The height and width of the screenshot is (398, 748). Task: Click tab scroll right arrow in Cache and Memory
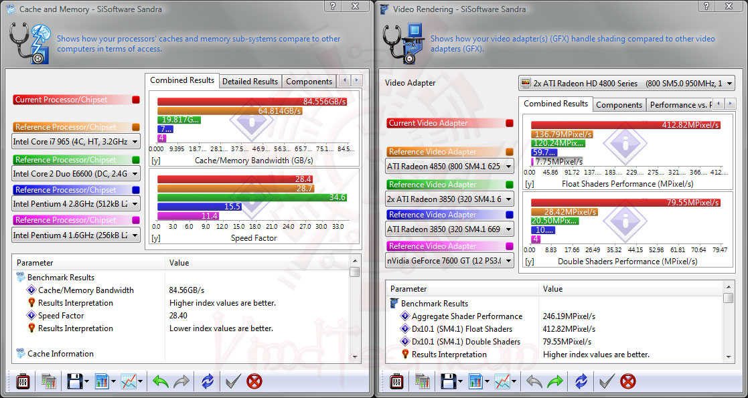[357, 80]
